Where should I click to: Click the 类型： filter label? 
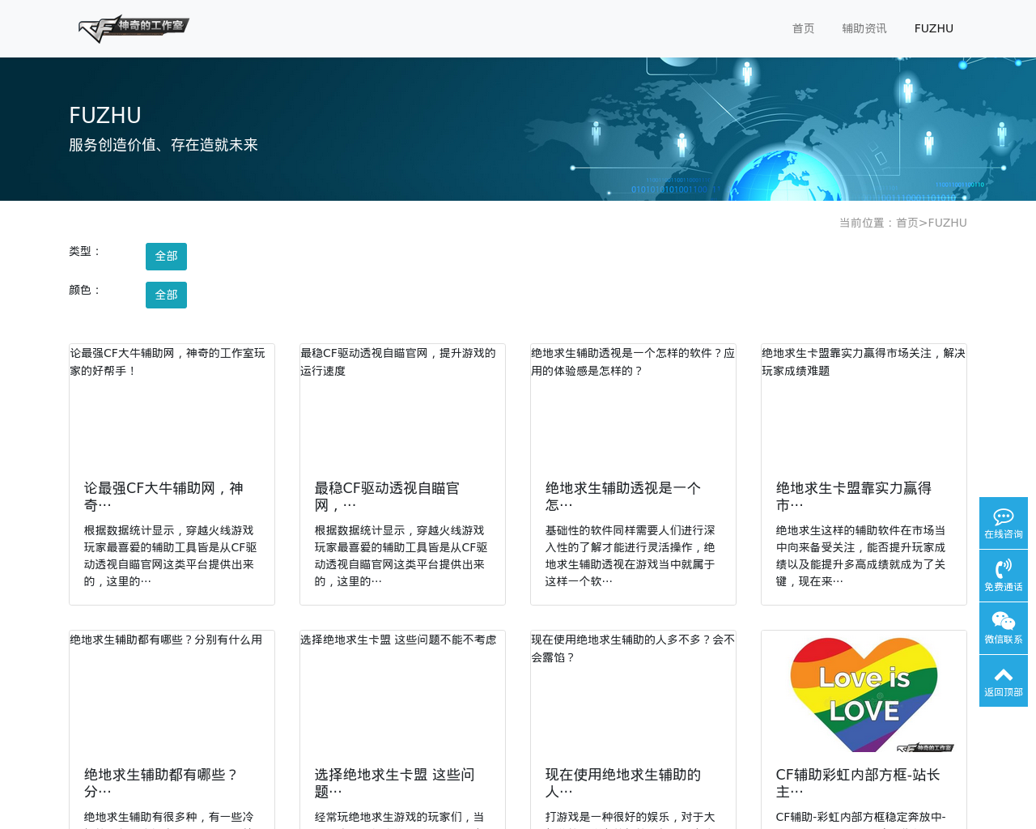(x=85, y=251)
